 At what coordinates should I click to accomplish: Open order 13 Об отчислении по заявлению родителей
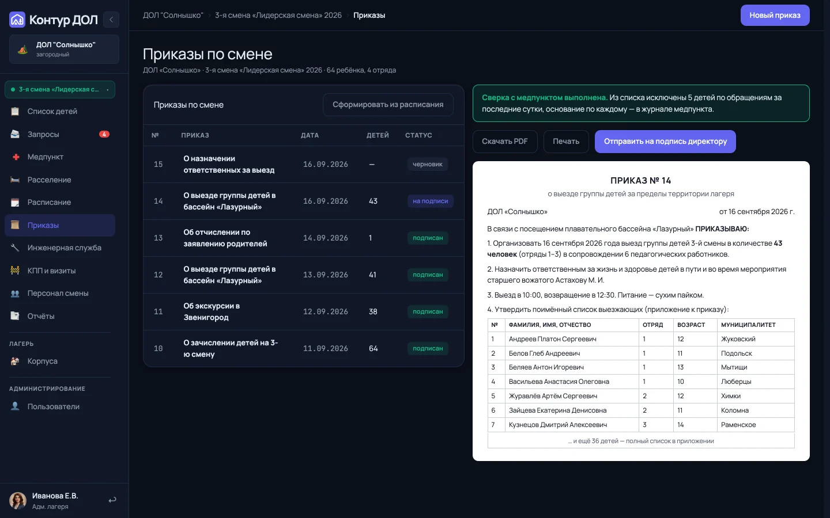point(304,238)
